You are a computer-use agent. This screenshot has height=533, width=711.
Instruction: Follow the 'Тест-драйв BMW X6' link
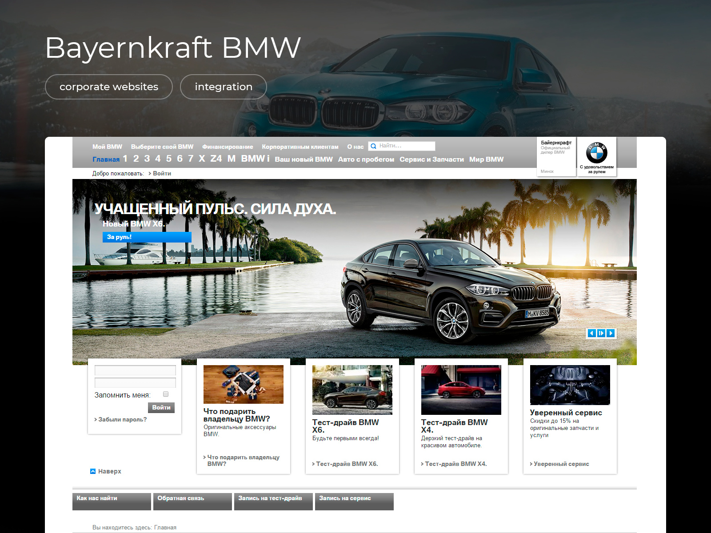(x=346, y=463)
